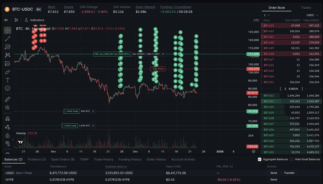Click the 111,499 price axis label
The image size is (323, 184).
click(253, 54)
